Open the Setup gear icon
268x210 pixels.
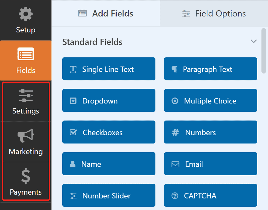pos(26,15)
